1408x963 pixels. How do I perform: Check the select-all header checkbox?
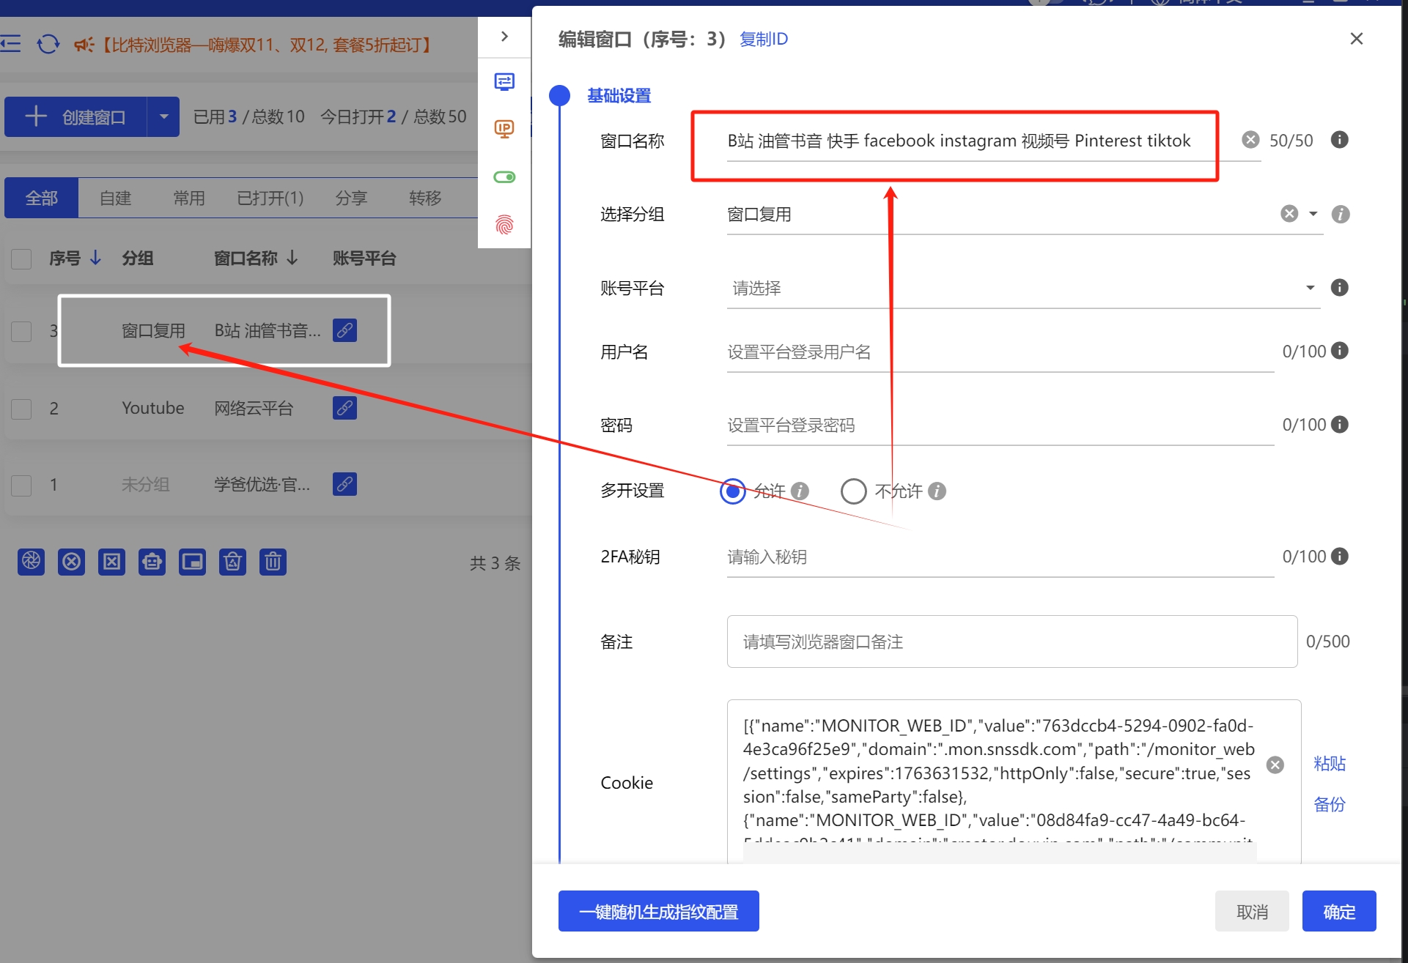21,259
